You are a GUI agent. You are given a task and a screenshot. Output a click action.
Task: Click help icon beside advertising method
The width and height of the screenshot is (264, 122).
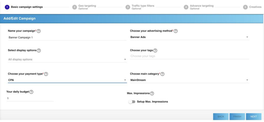176,31
